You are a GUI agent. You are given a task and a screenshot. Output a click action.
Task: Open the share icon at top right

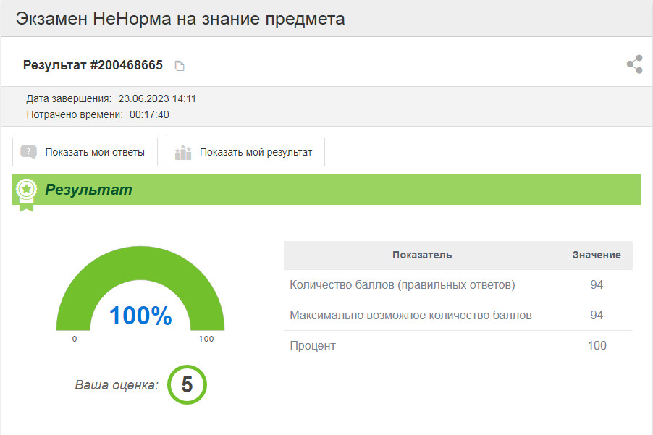(634, 64)
